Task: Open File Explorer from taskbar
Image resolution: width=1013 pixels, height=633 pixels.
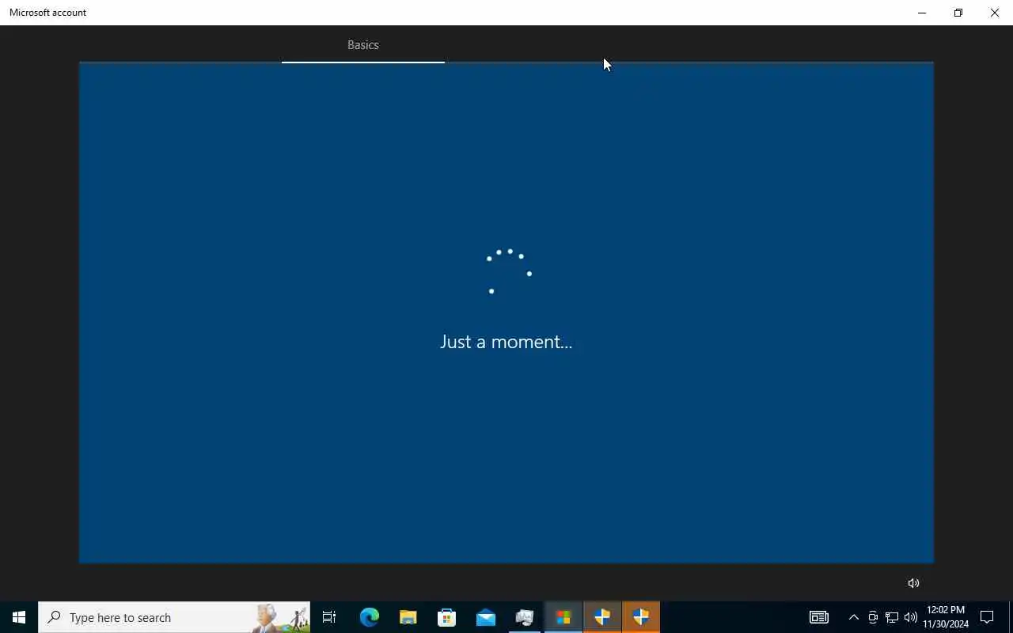Action: [408, 617]
